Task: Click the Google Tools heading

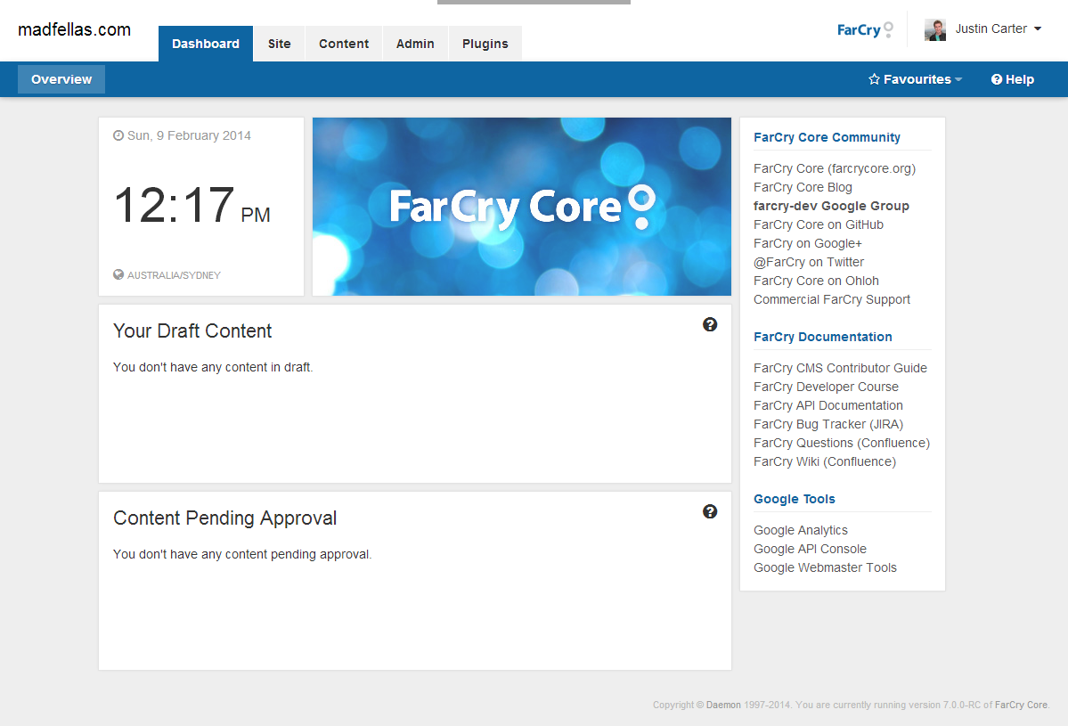Action: [795, 499]
